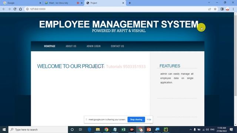
Task: Reload the page with the refresh icon
Action: (15, 9)
